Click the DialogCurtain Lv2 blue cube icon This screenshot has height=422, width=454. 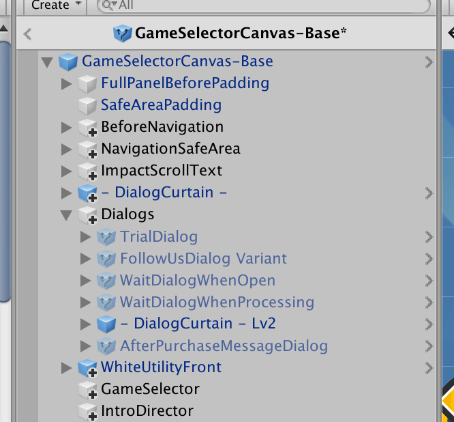pos(106,324)
